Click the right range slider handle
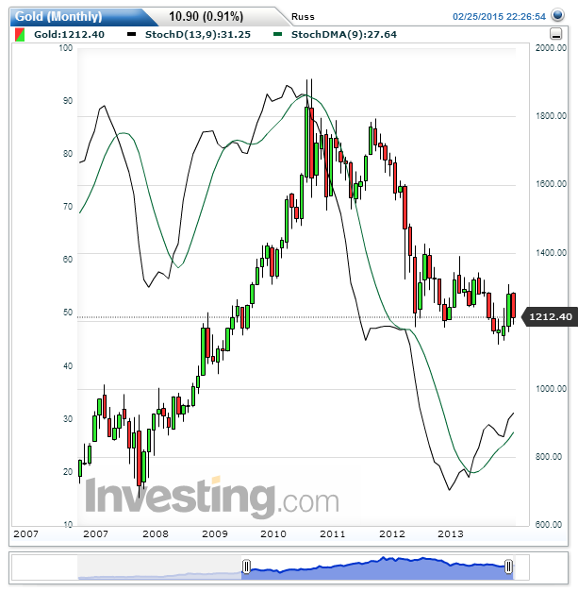Viewport: 578px width, 592px height. 508,567
